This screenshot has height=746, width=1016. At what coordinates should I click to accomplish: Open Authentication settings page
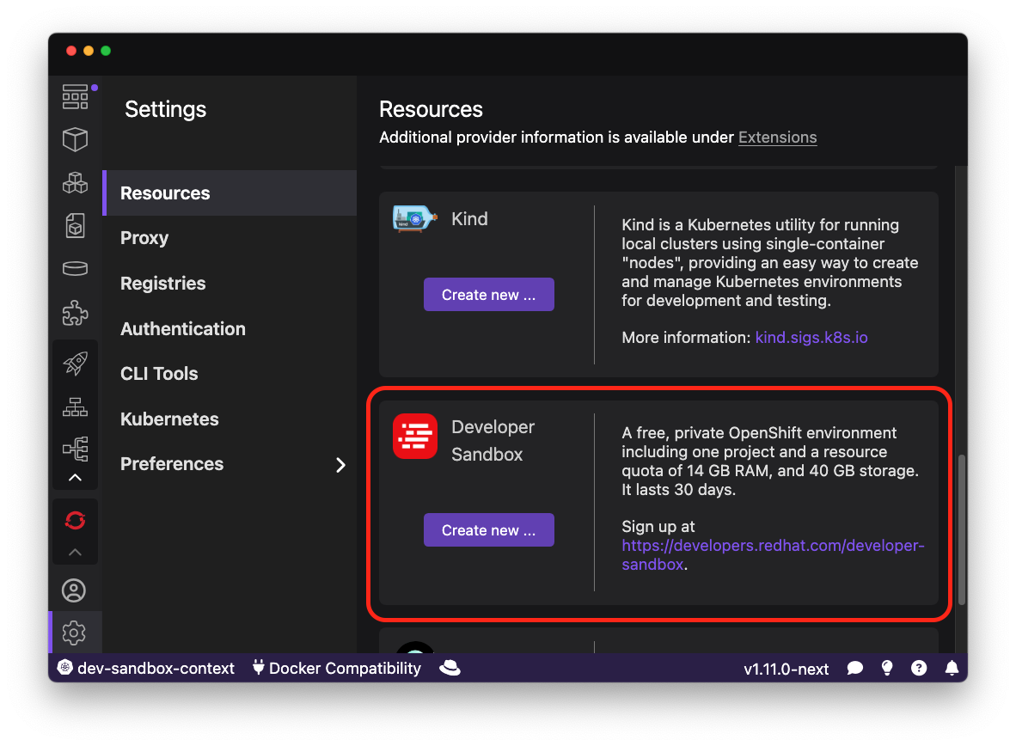tap(230, 328)
